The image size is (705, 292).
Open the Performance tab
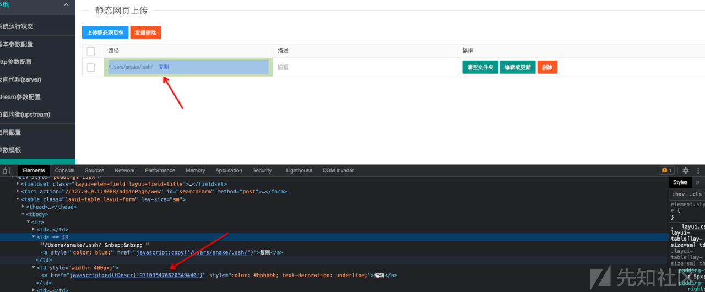[160, 171]
